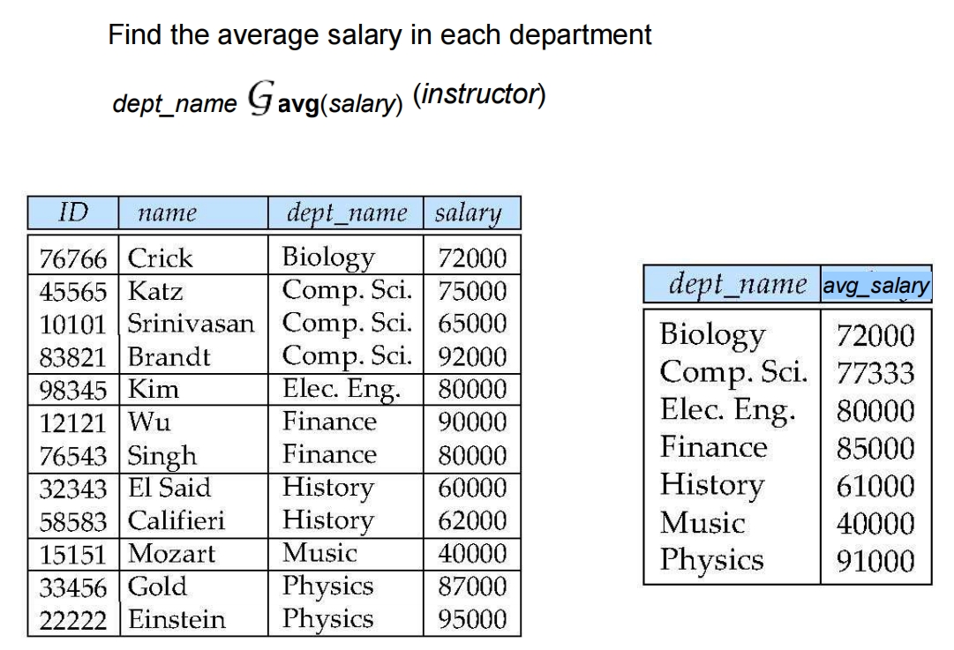Click the name column header
Viewport: 954px width, 650px height.
166,213
